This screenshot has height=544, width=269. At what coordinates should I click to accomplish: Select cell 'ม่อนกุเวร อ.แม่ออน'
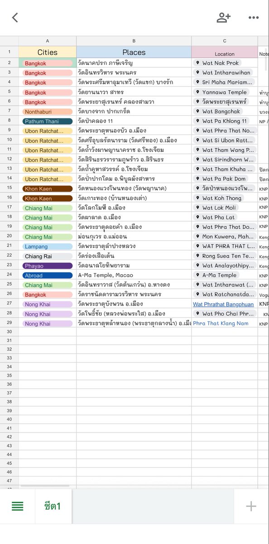pos(134,237)
